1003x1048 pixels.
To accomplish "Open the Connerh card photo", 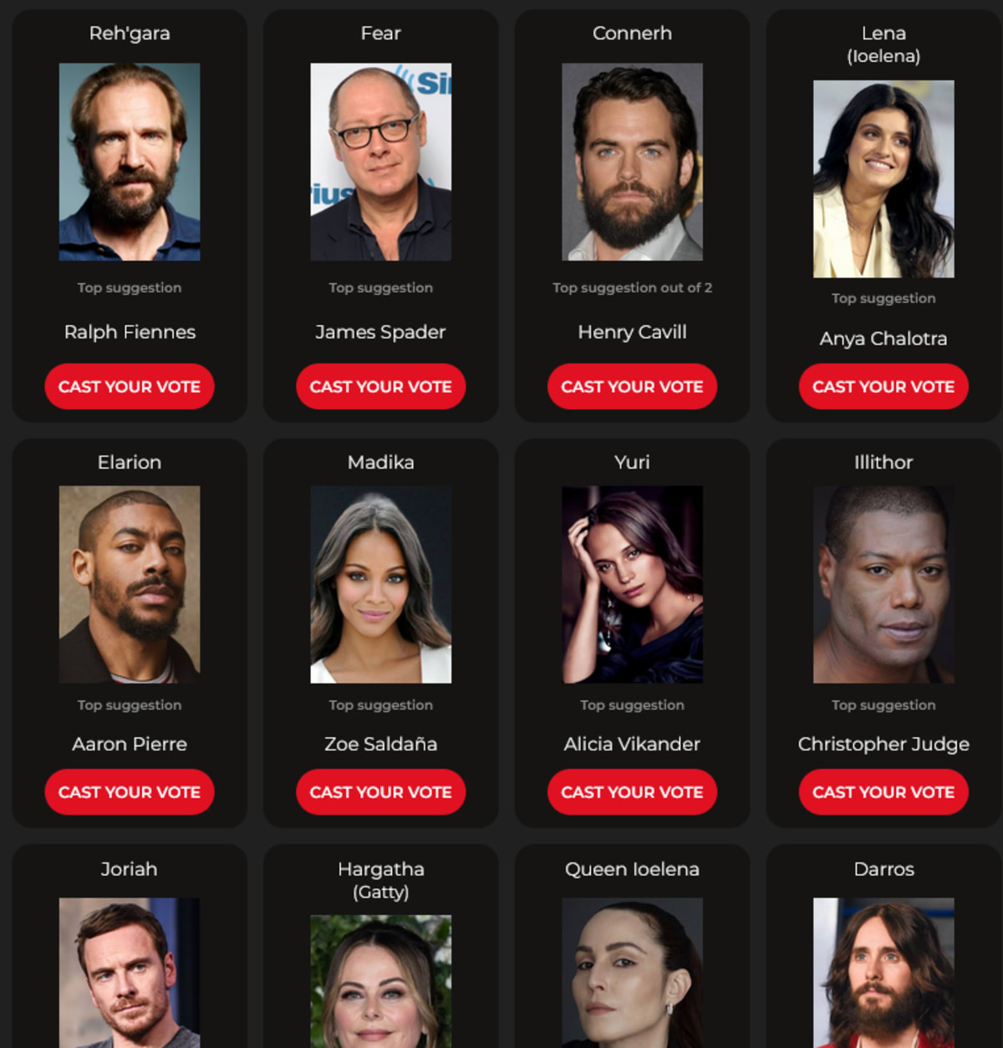I will click(632, 162).
